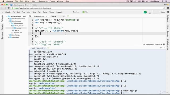Change the JavaScript syntax mode in status bar
170x95 pixels.
click(150, 44)
